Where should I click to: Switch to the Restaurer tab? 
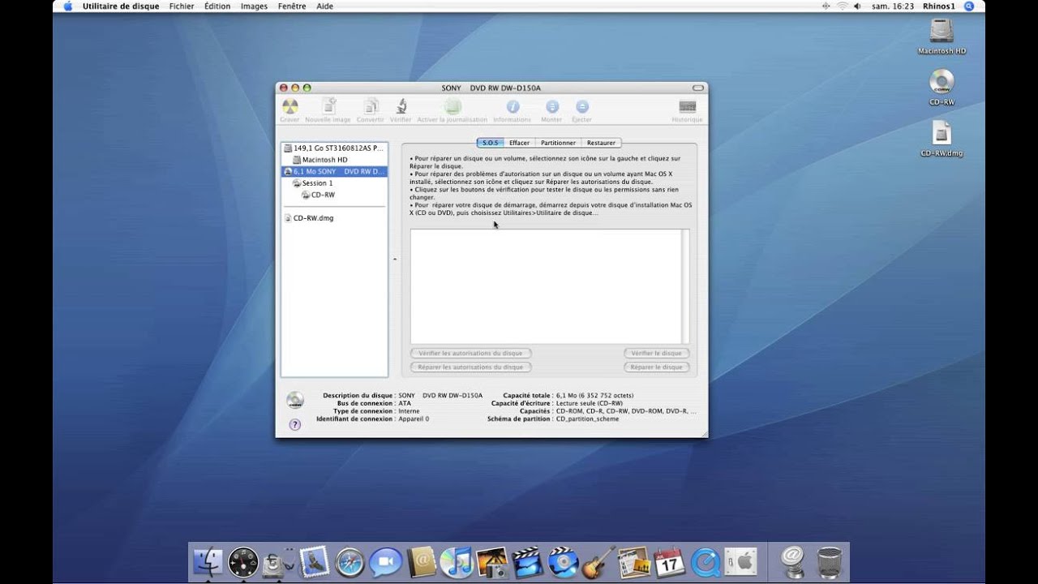602,143
